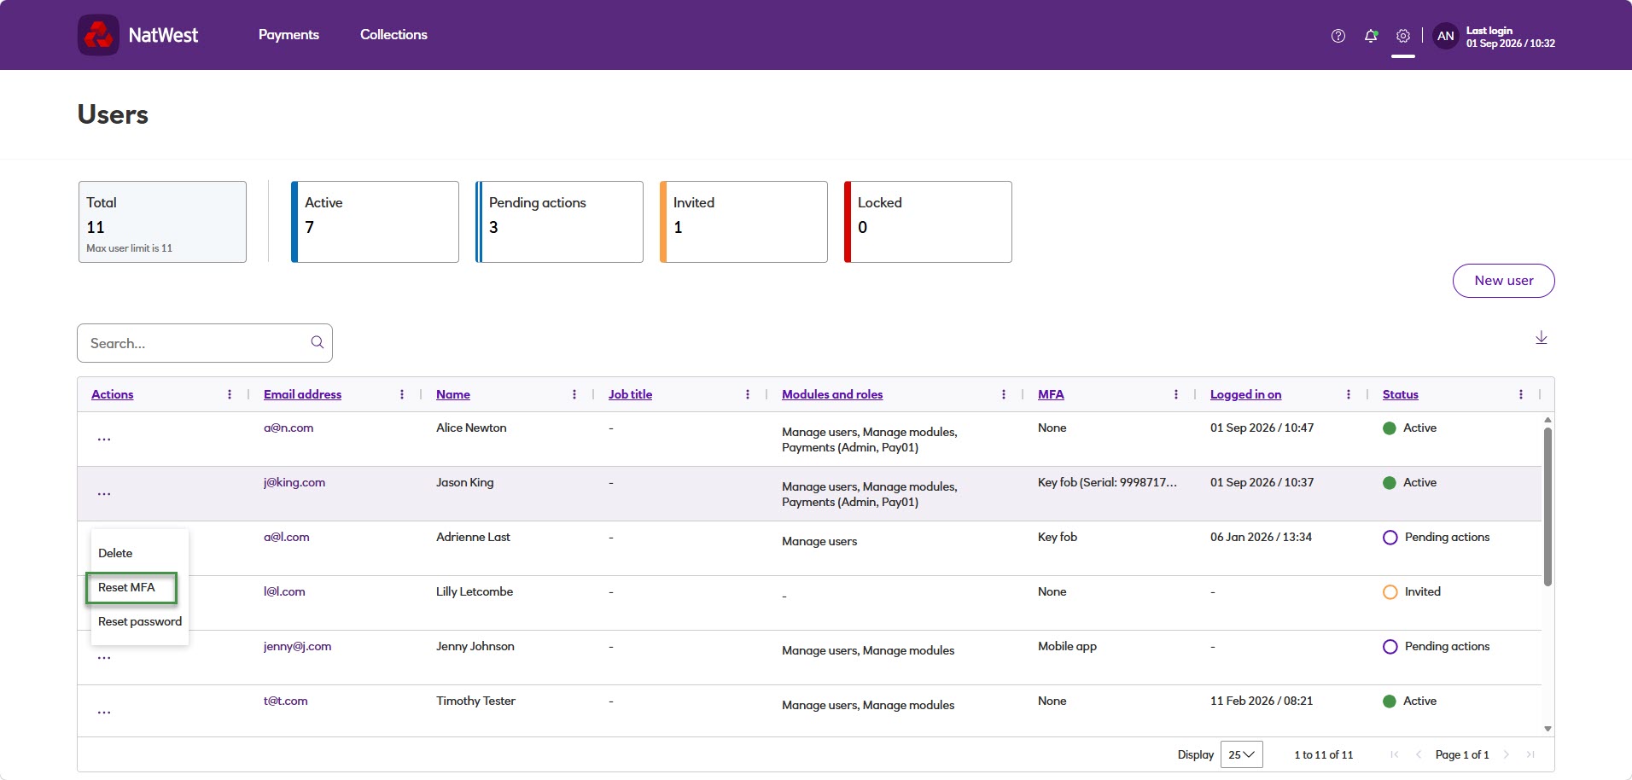Open actions ellipsis for Timothy Tester

pyautogui.click(x=104, y=713)
